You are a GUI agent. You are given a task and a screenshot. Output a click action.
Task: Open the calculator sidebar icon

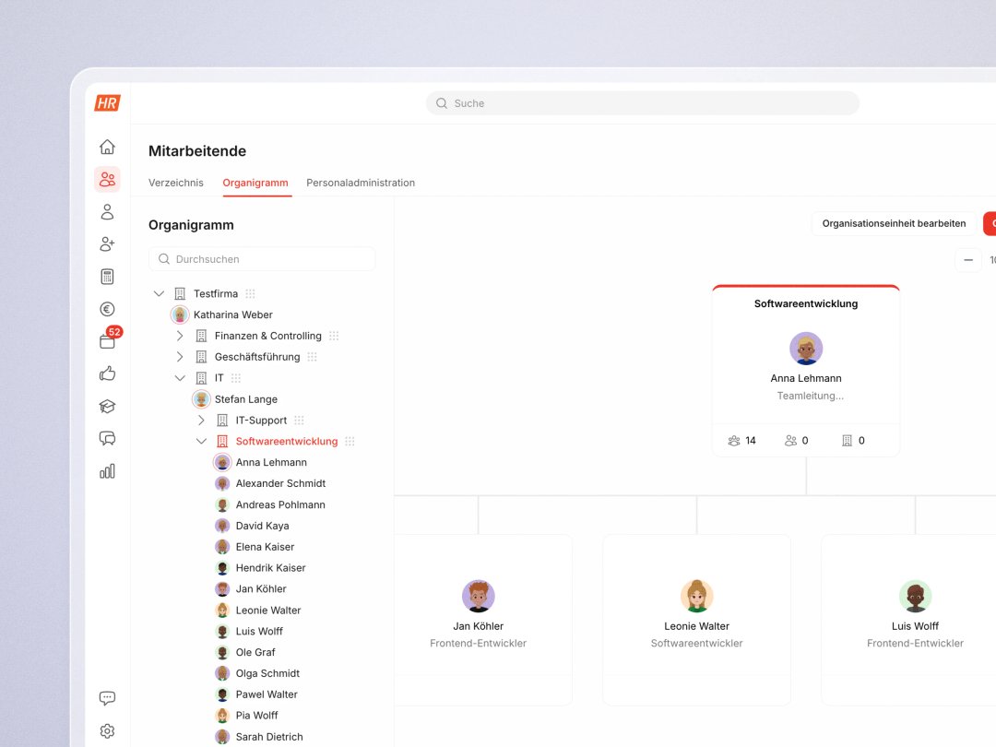pyautogui.click(x=107, y=277)
